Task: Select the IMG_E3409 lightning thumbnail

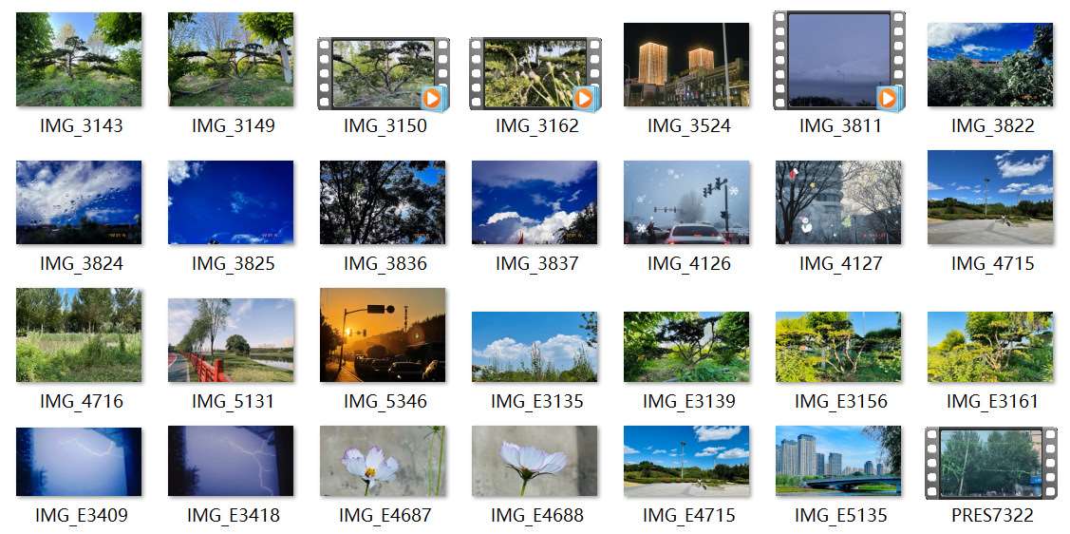Action: (x=79, y=462)
